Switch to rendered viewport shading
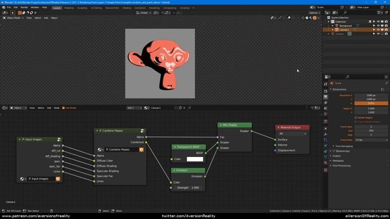Image resolution: width=390 pixels, height=219 pixels. click(x=315, y=18)
